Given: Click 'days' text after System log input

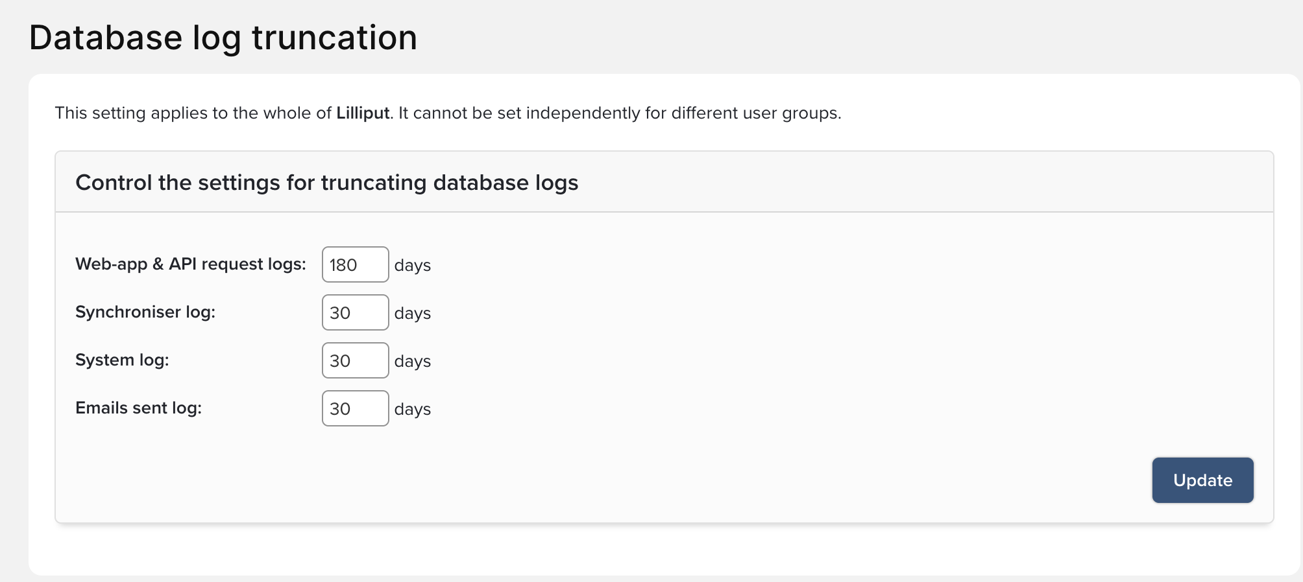Looking at the screenshot, I should 412,362.
